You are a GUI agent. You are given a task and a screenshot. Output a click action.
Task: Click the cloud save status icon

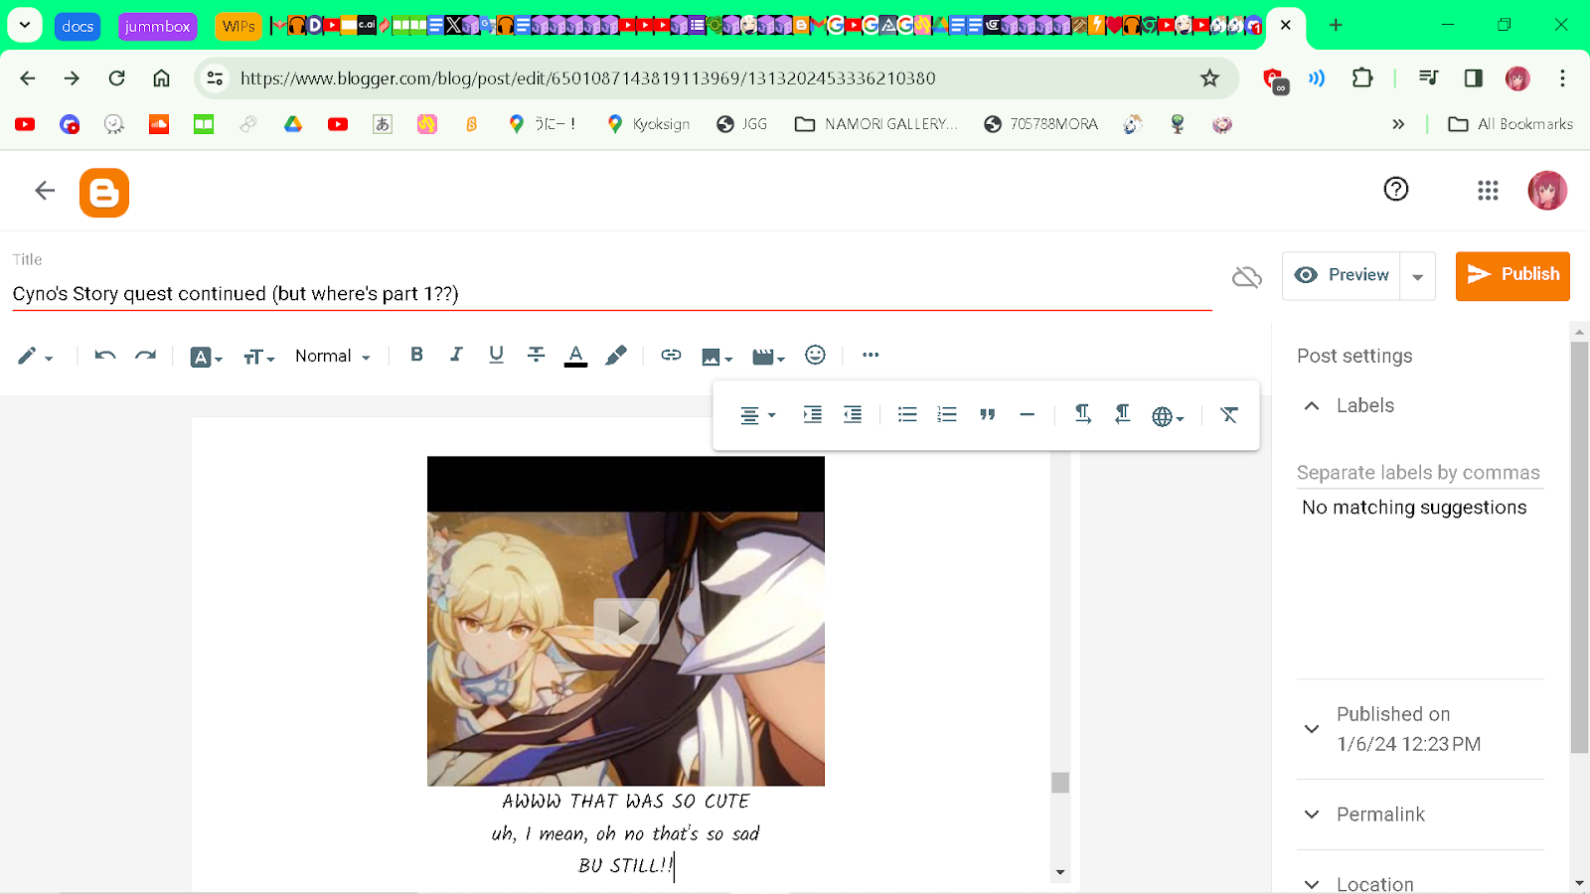click(1247, 277)
